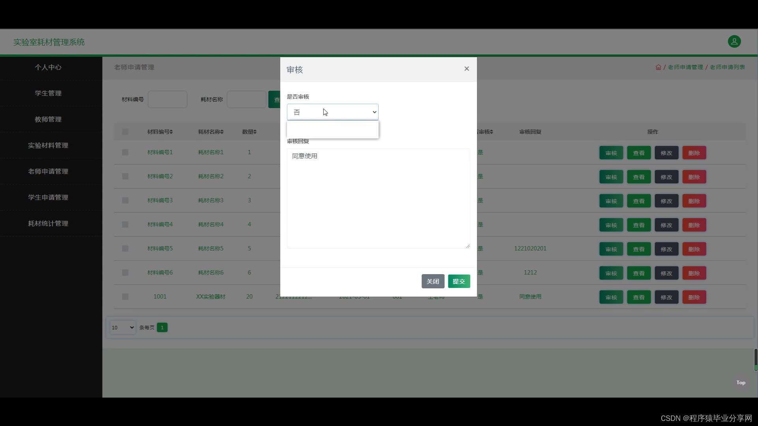The width and height of the screenshot is (758, 426).
Task: Check the row checkbox for 材料编号1
Action: point(125,152)
